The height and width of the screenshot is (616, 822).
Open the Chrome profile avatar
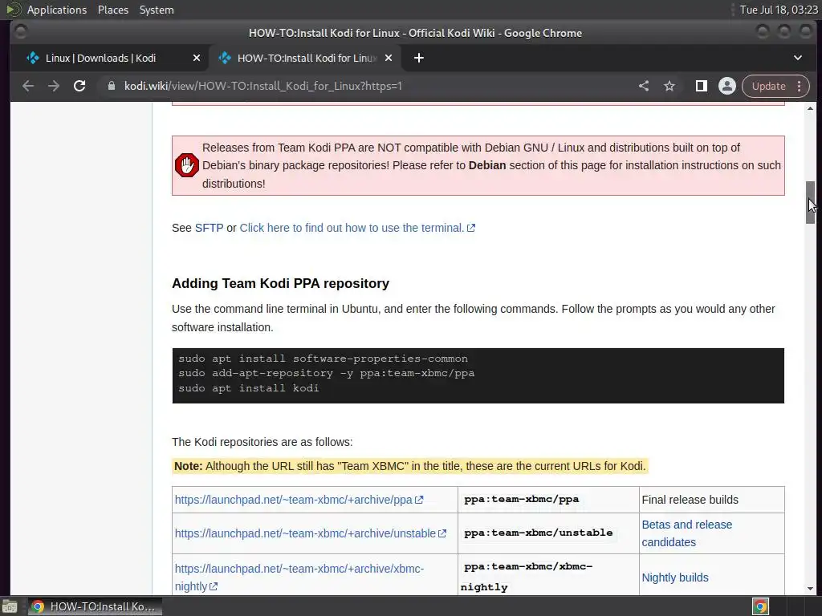[727, 86]
